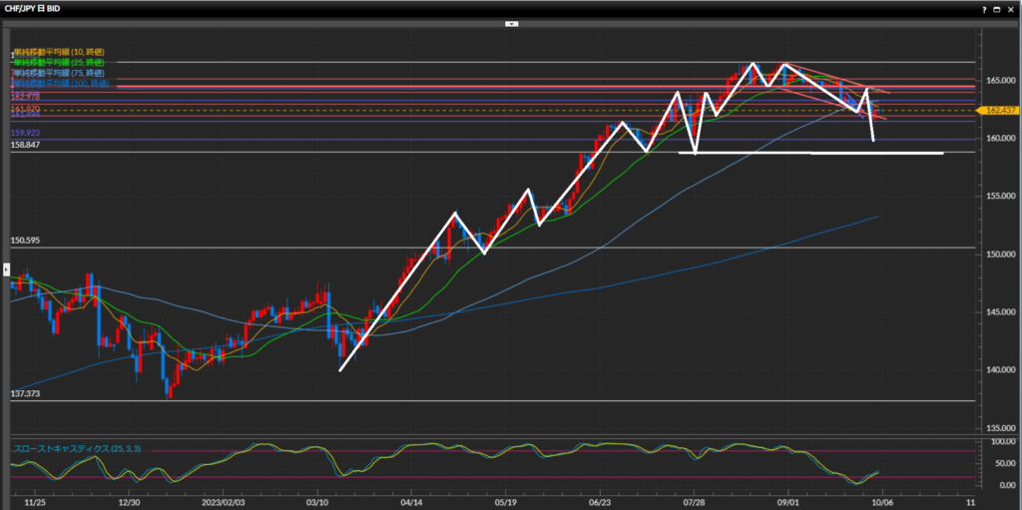The width and height of the screenshot is (1022, 510).
Task: Close the CHF/JPY chart window
Action: click(x=1011, y=7)
